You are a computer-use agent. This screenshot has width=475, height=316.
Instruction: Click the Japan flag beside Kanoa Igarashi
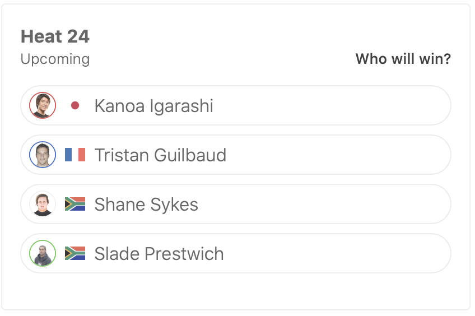pyautogui.click(x=75, y=105)
